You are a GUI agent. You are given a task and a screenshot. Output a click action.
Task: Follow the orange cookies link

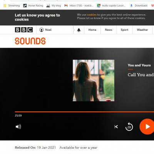(92, 15)
